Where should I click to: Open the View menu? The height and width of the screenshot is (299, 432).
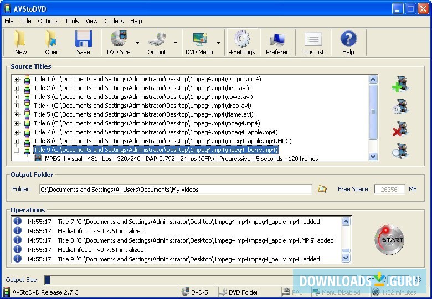(x=91, y=21)
